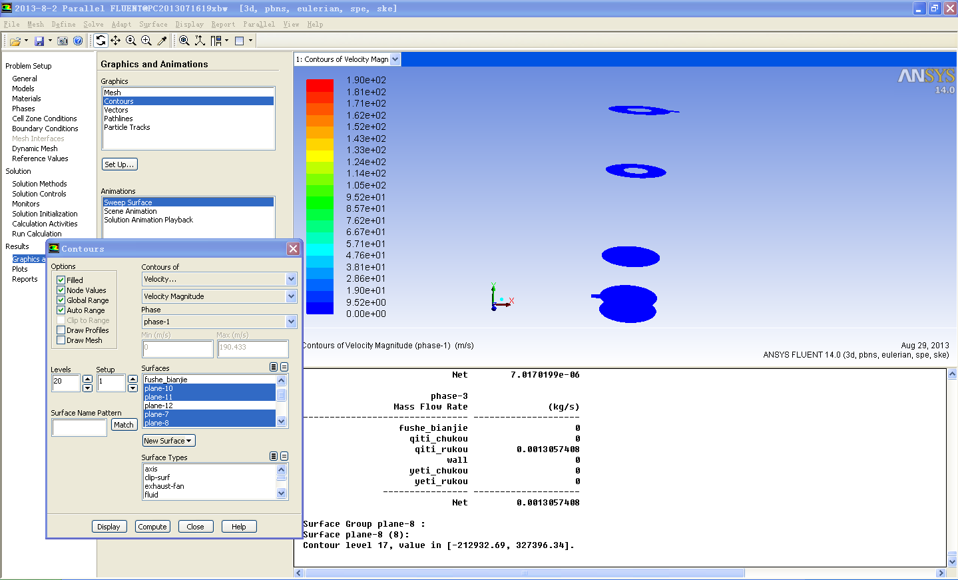Open the blue help question-mark icon

point(78,41)
